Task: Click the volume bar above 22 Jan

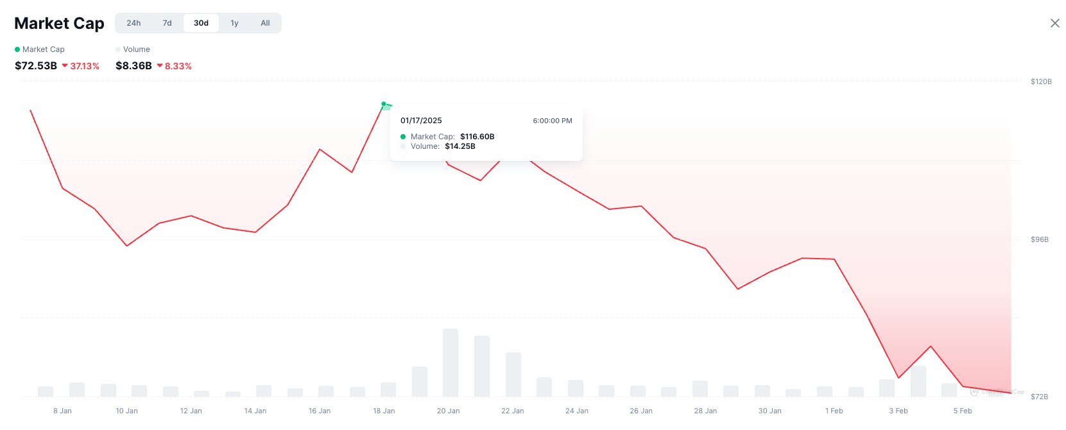Action: click(513, 374)
